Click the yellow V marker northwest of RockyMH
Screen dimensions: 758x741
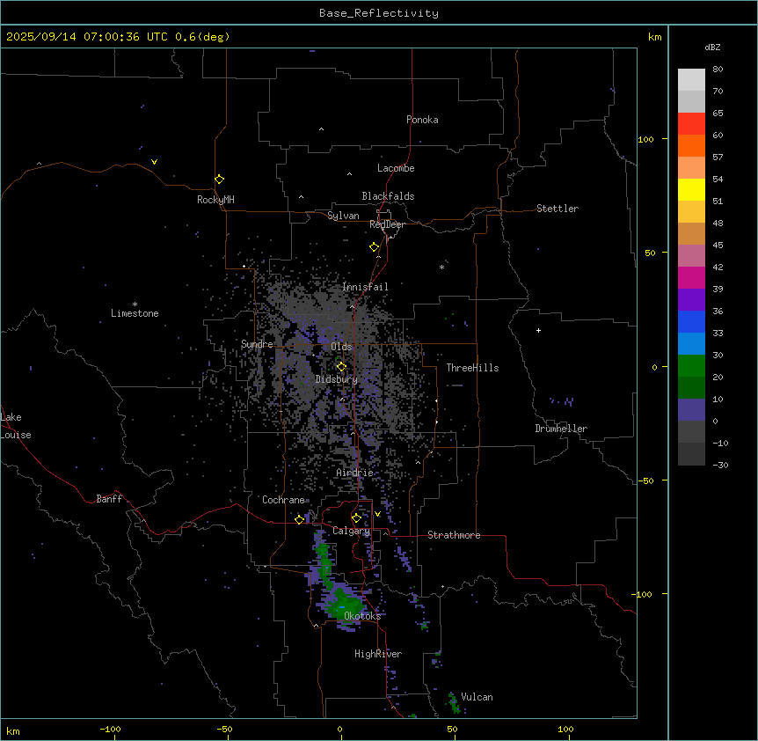tap(154, 162)
